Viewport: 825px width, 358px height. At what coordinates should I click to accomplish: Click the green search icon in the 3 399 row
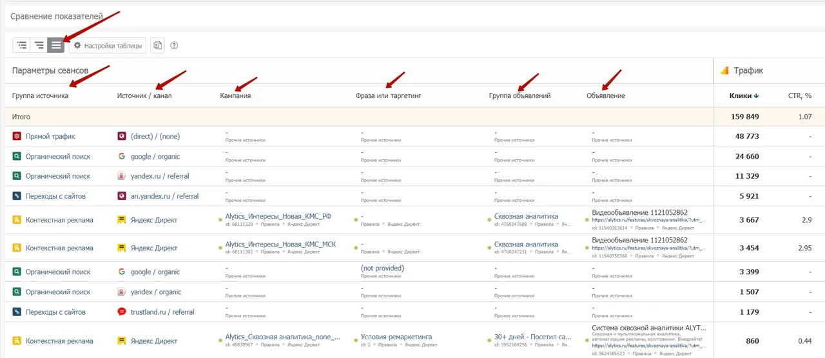click(17, 272)
